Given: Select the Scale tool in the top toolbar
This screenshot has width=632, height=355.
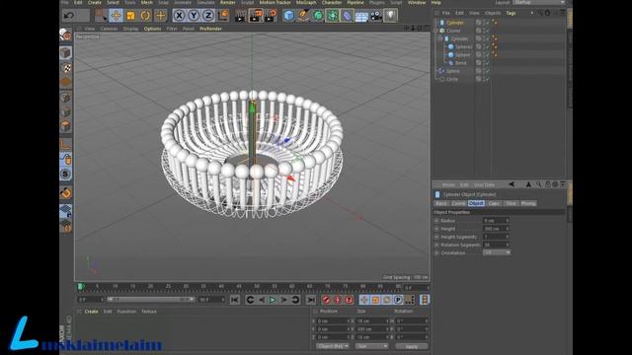Looking at the screenshot, I should 130,16.
